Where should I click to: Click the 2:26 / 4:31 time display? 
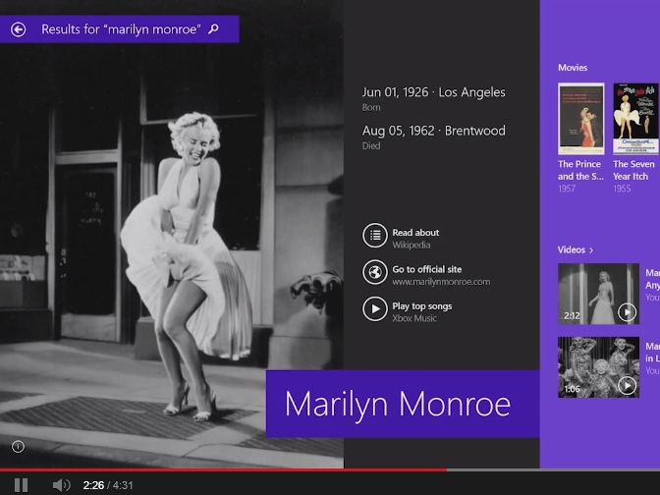(108, 485)
